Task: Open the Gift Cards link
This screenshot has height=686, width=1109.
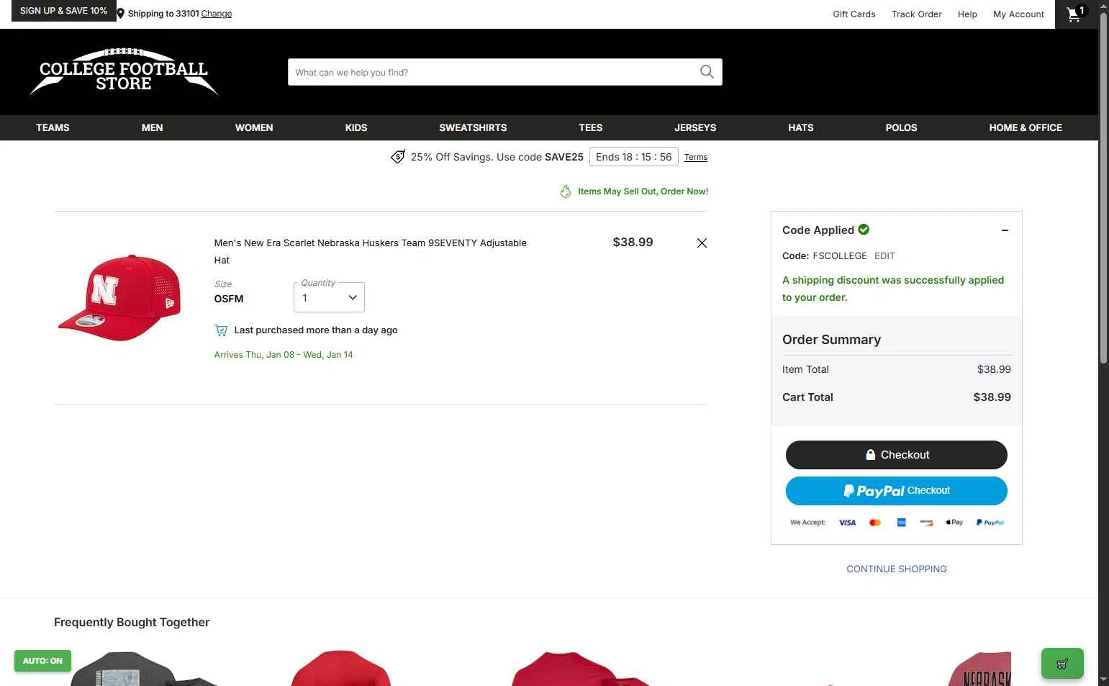Action: pyautogui.click(x=854, y=14)
